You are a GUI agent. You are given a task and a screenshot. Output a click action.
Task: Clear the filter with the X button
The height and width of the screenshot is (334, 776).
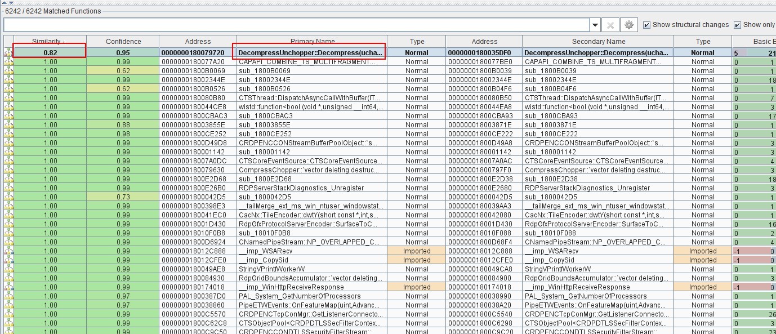tap(611, 25)
